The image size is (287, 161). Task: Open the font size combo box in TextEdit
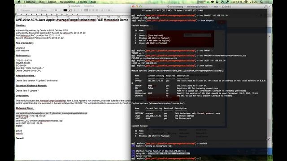coord(57,10)
